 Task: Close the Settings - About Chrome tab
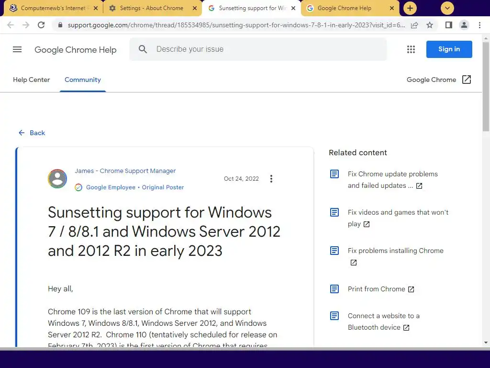pyautogui.click(x=195, y=8)
